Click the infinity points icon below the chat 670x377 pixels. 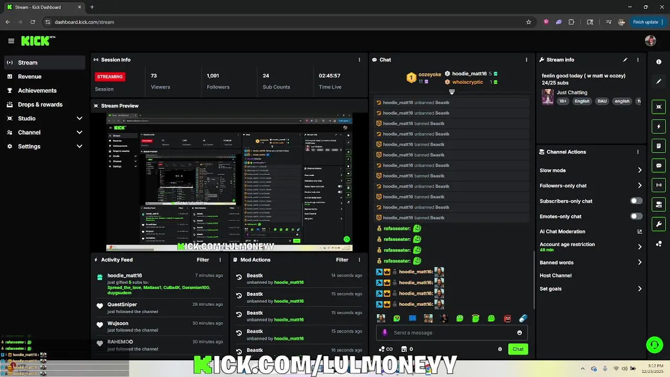pos(385,349)
